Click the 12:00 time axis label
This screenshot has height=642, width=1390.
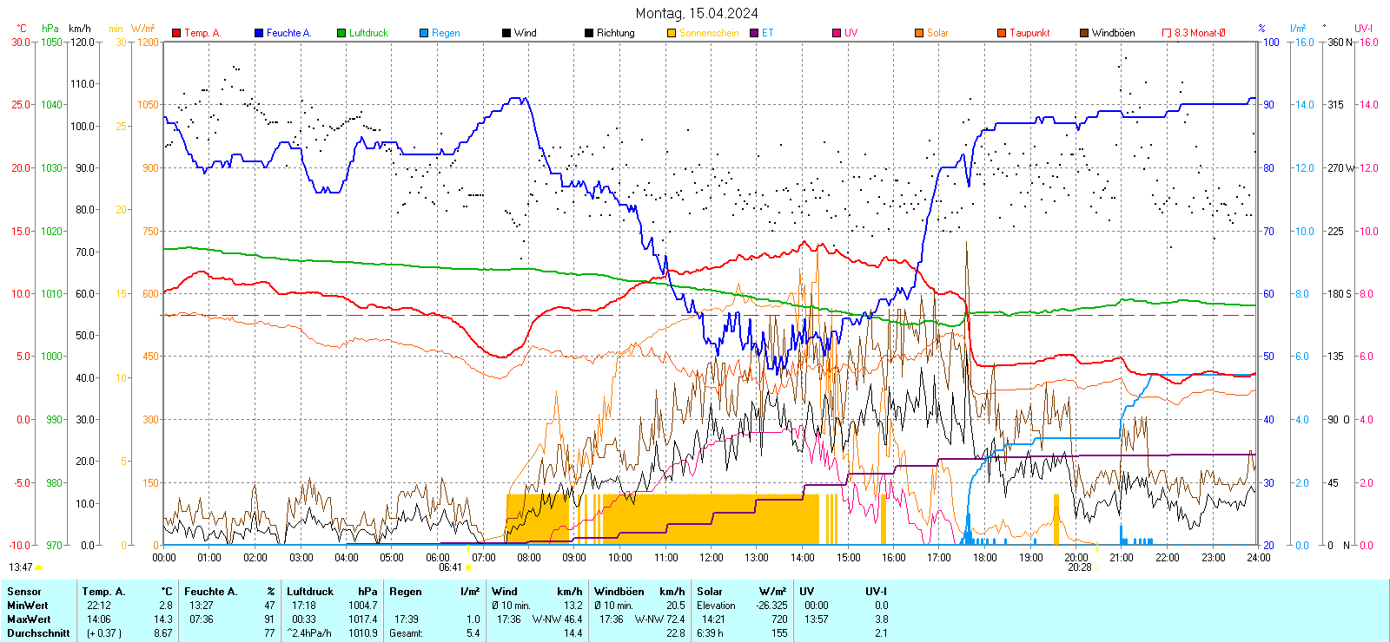click(x=711, y=558)
